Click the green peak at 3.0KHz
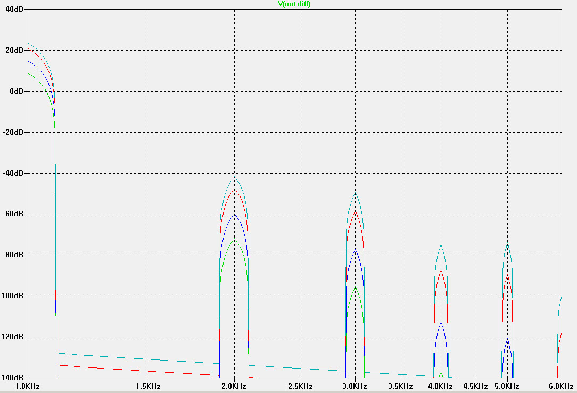The width and height of the screenshot is (577, 393). point(355,287)
